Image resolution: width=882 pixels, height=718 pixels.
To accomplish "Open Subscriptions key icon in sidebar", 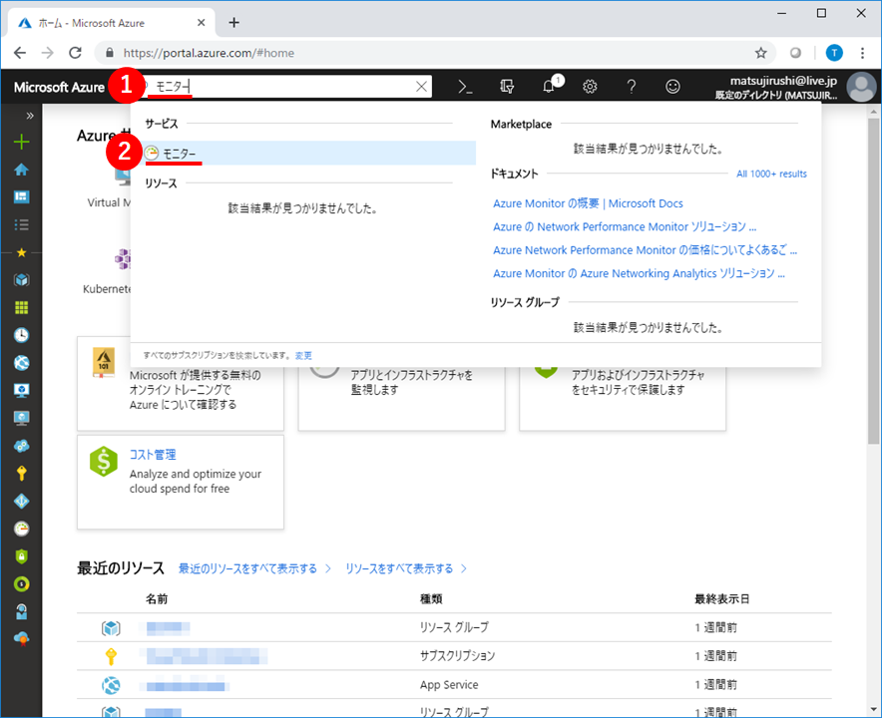I will [21, 474].
